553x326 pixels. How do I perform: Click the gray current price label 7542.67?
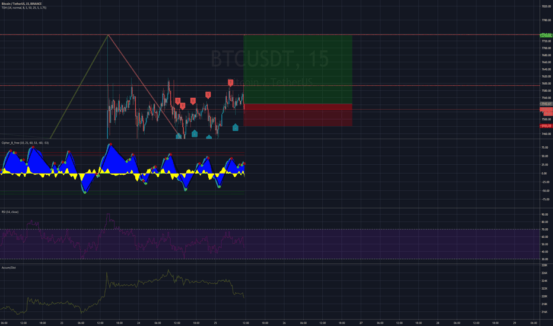(x=546, y=104)
